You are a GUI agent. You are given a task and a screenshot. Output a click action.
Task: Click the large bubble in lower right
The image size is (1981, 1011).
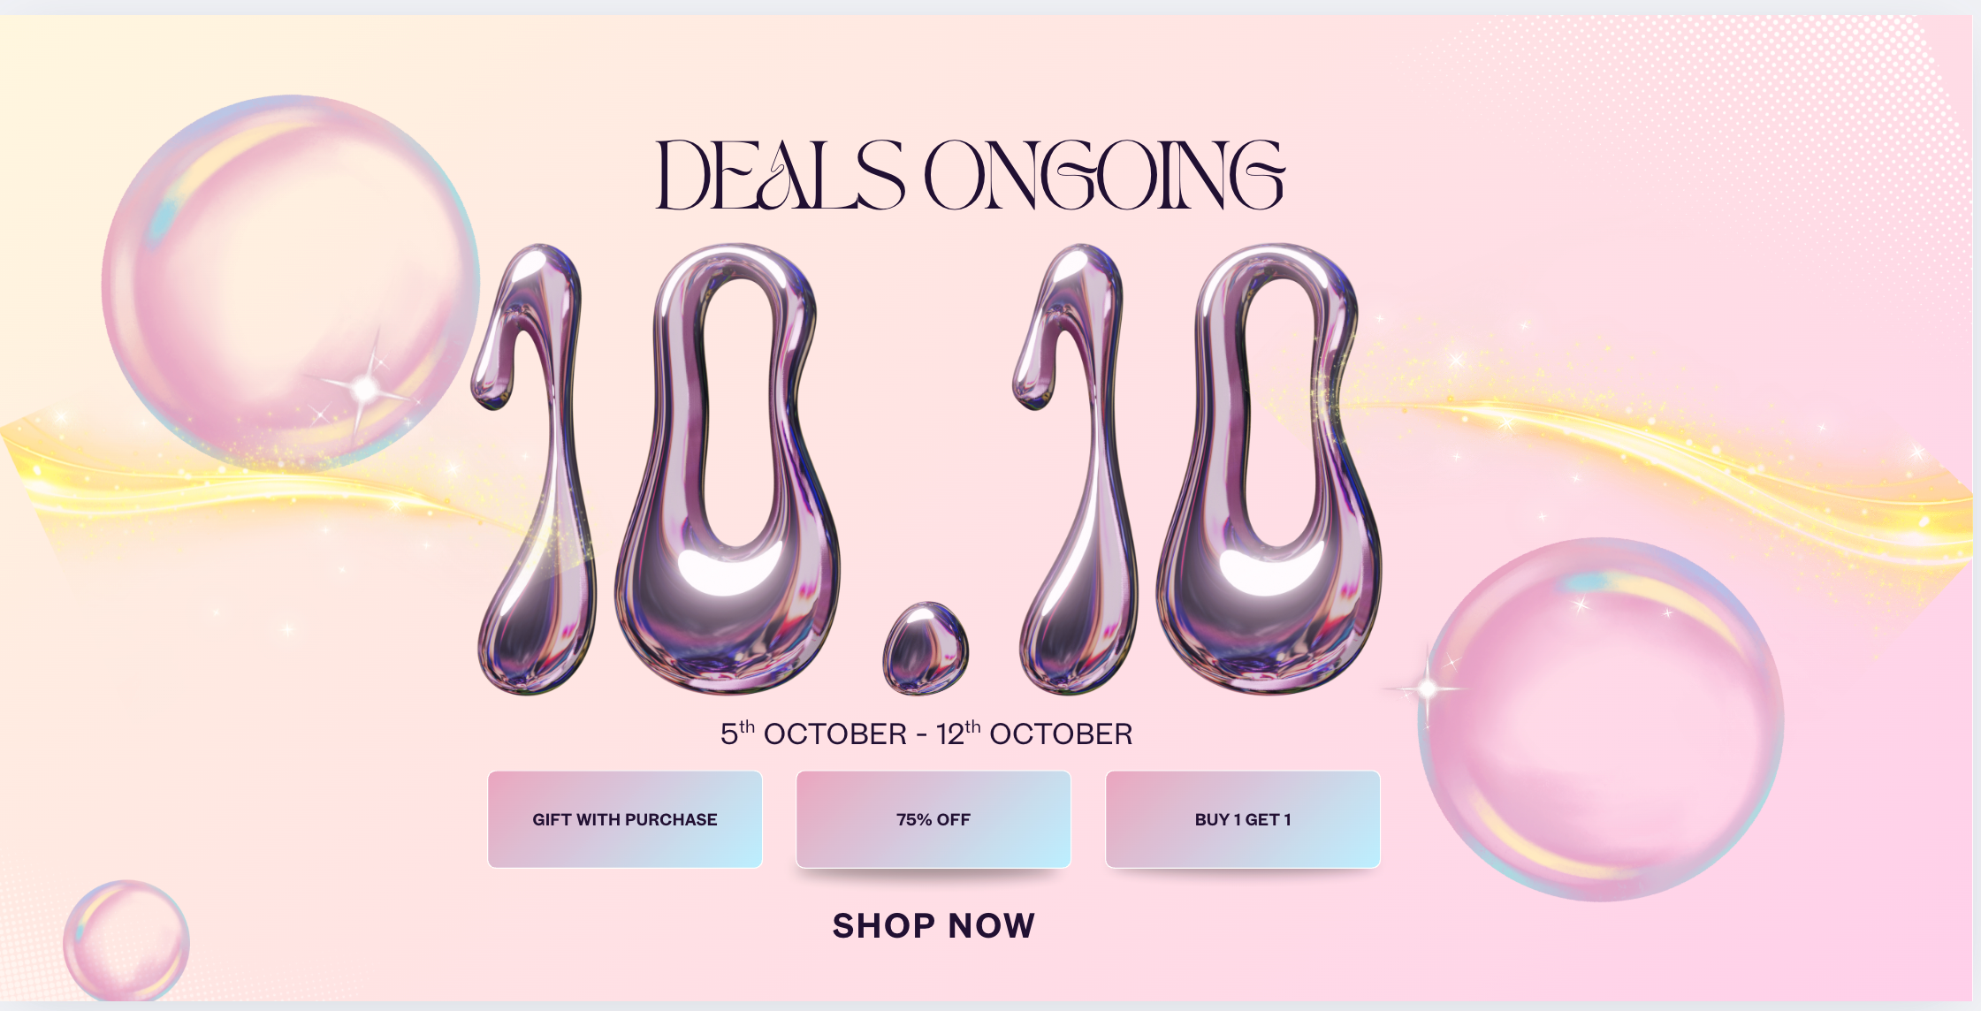tap(1601, 719)
